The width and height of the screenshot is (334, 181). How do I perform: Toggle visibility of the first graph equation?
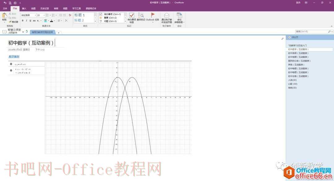point(11,64)
